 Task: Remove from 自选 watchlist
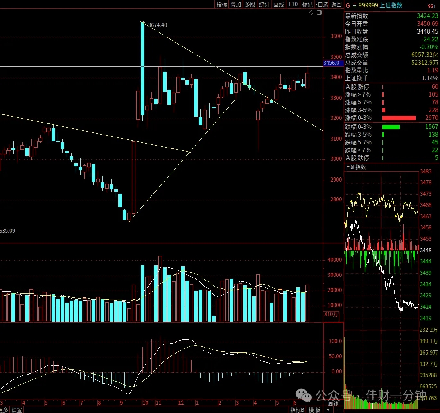tap(322, 4)
